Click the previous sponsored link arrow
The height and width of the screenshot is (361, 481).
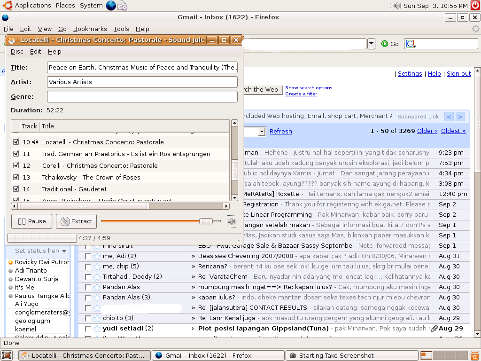point(449,117)
